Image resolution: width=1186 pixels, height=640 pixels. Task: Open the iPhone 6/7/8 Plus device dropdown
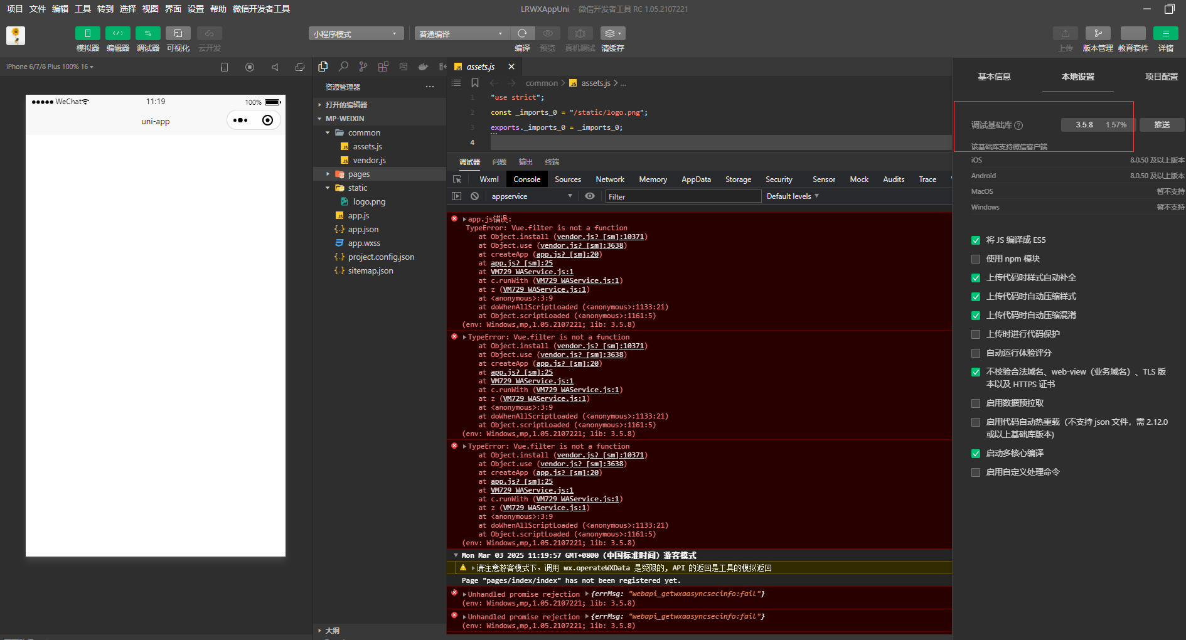(x=50, y=67)
